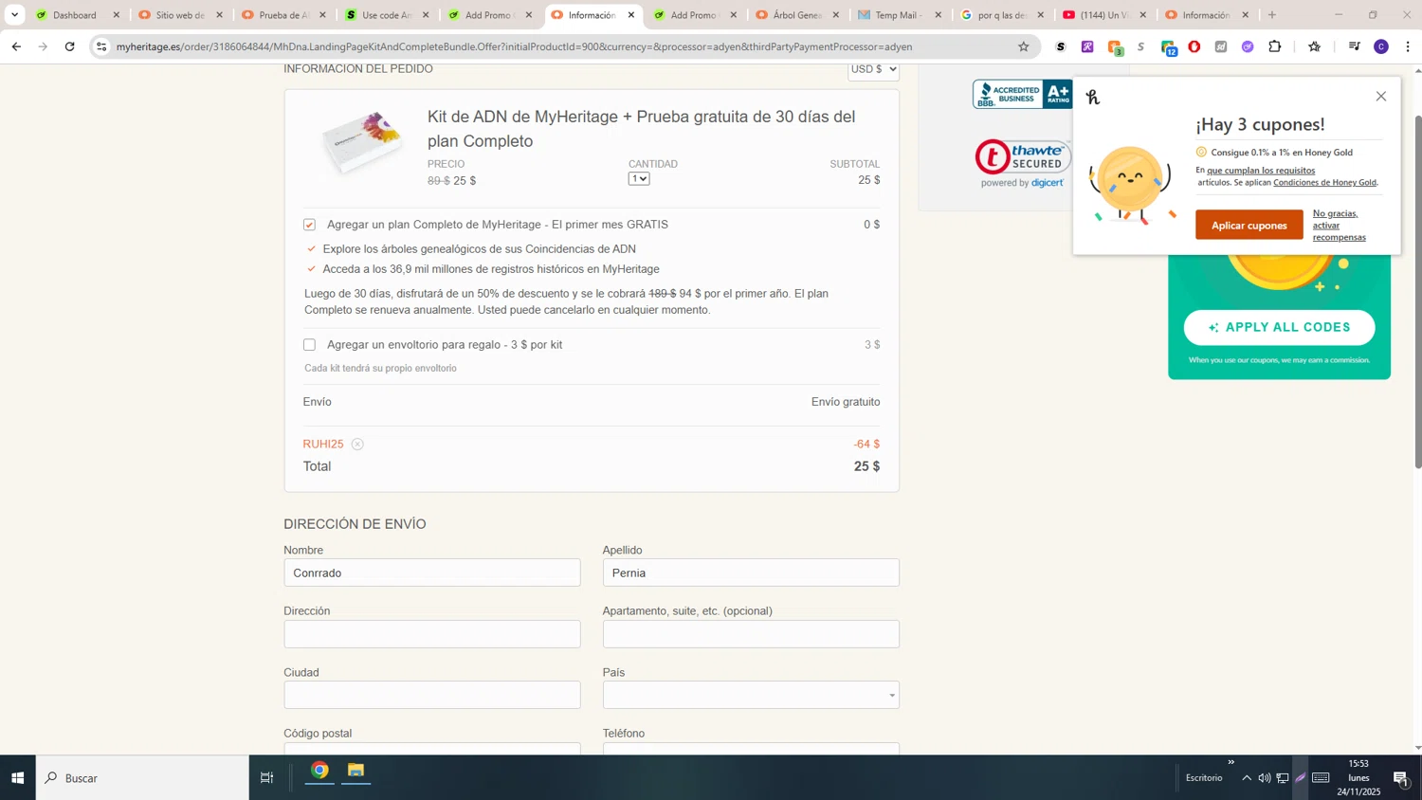Close the Temp Mail tab

(x=939, y=15)
